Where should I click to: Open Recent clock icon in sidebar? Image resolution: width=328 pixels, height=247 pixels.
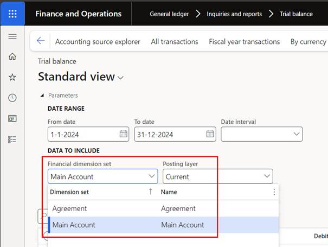tap(12, 98)
